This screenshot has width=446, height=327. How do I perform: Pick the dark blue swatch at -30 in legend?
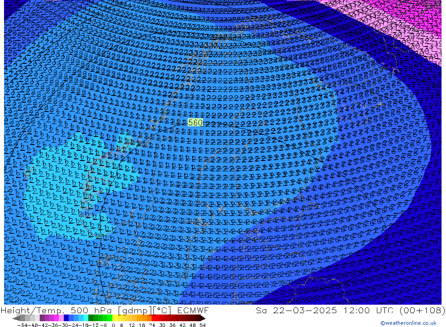click(x=66, y=318)
